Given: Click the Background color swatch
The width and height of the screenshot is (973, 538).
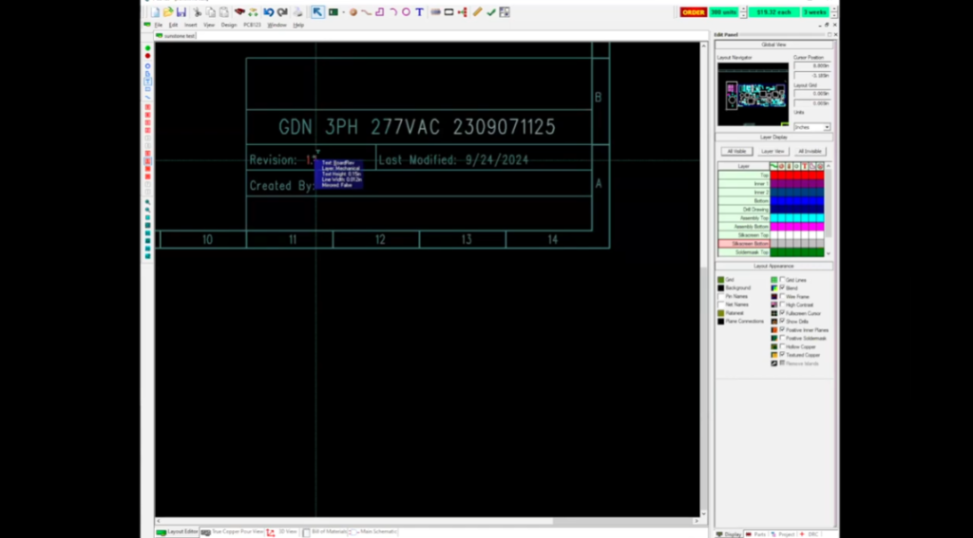Looking at the screenshot, I should pyautogui.click(x=721, y=288).
